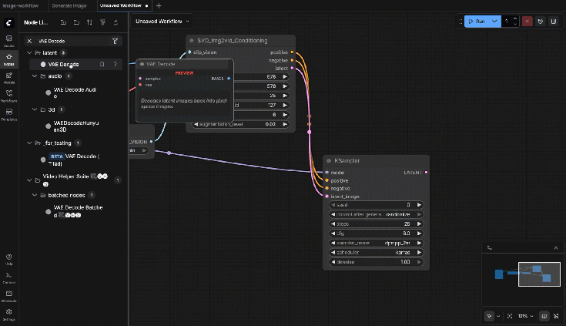Open Settings gear in the sidebar
Viewport: 566px width, 326px height.
8,312
